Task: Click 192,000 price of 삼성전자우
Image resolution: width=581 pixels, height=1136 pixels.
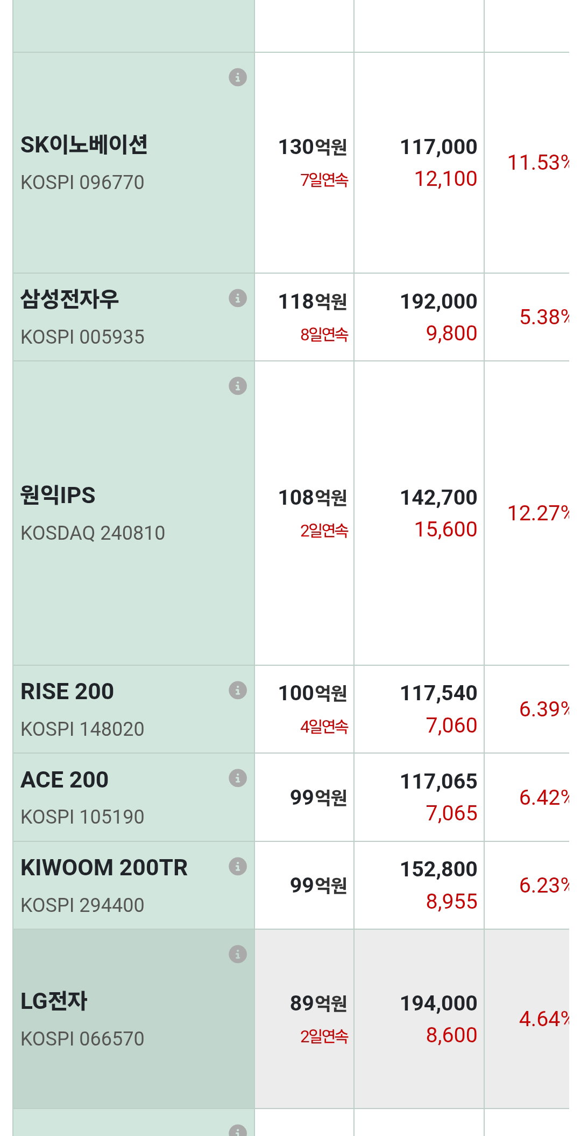Action: tap(438, 302)
